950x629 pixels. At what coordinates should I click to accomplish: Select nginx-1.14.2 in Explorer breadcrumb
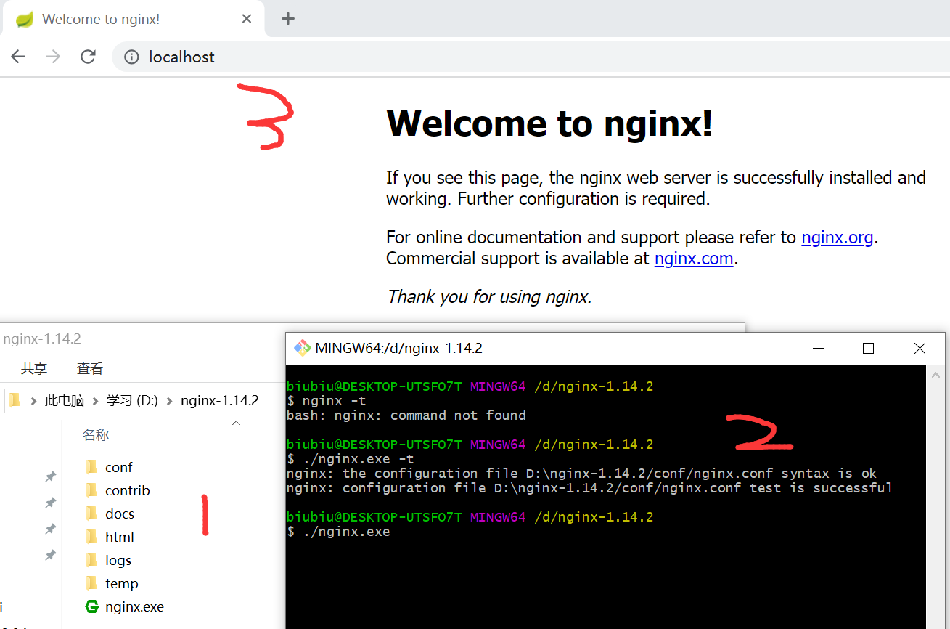(x=220, y=401)
